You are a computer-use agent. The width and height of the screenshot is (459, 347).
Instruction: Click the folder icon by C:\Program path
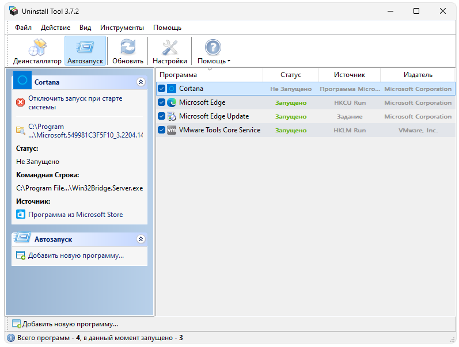(x=20, y=130)
